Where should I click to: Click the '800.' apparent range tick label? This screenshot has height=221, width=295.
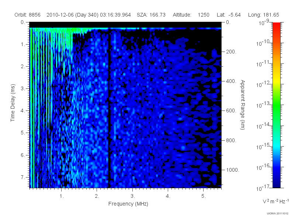pos(231,140)
